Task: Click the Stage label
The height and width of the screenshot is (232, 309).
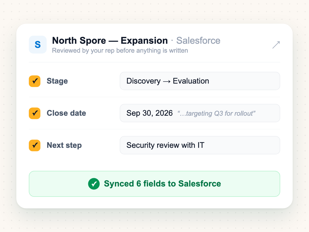Action: click(57, 81)
